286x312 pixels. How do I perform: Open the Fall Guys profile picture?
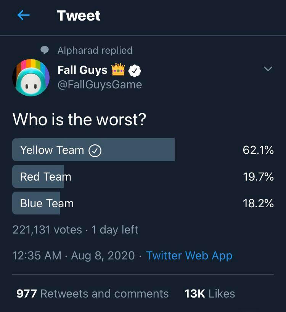tap(31, 78)
